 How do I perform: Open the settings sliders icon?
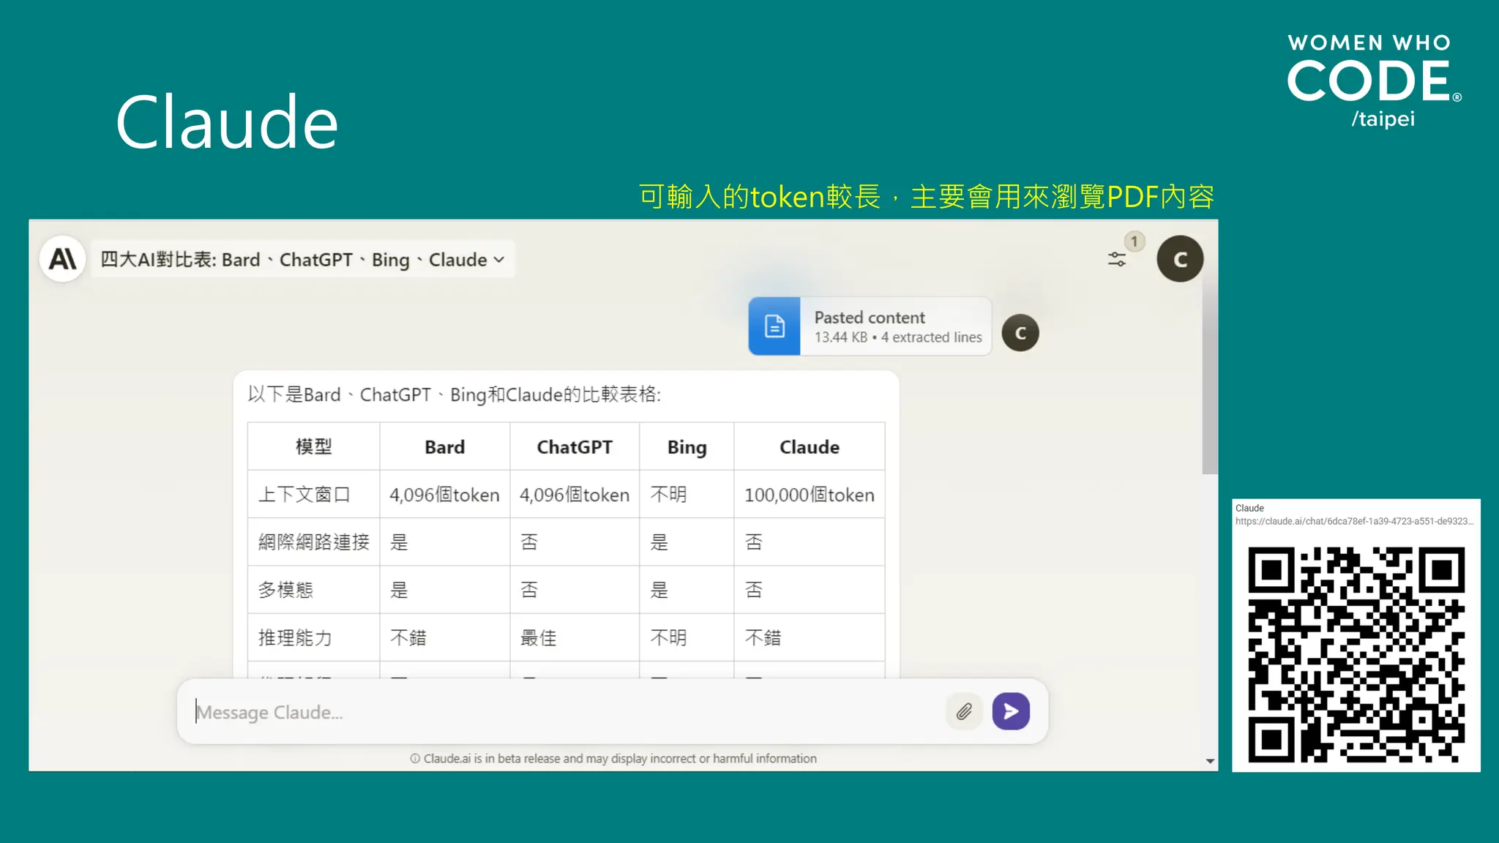[1117, 259]
